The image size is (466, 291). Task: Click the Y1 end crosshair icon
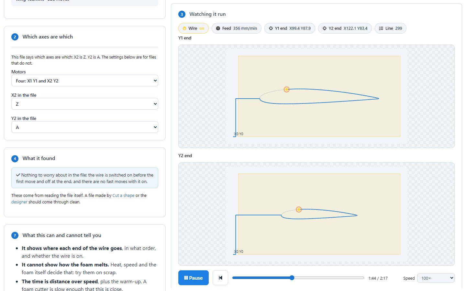coord(271,28)
